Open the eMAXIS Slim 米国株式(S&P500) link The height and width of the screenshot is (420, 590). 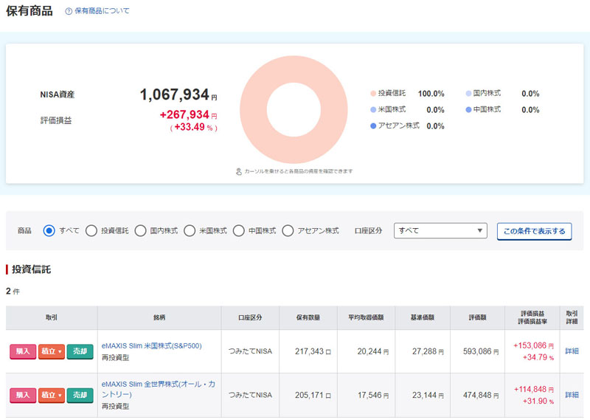pyautogui.click(x=151, y=345)
